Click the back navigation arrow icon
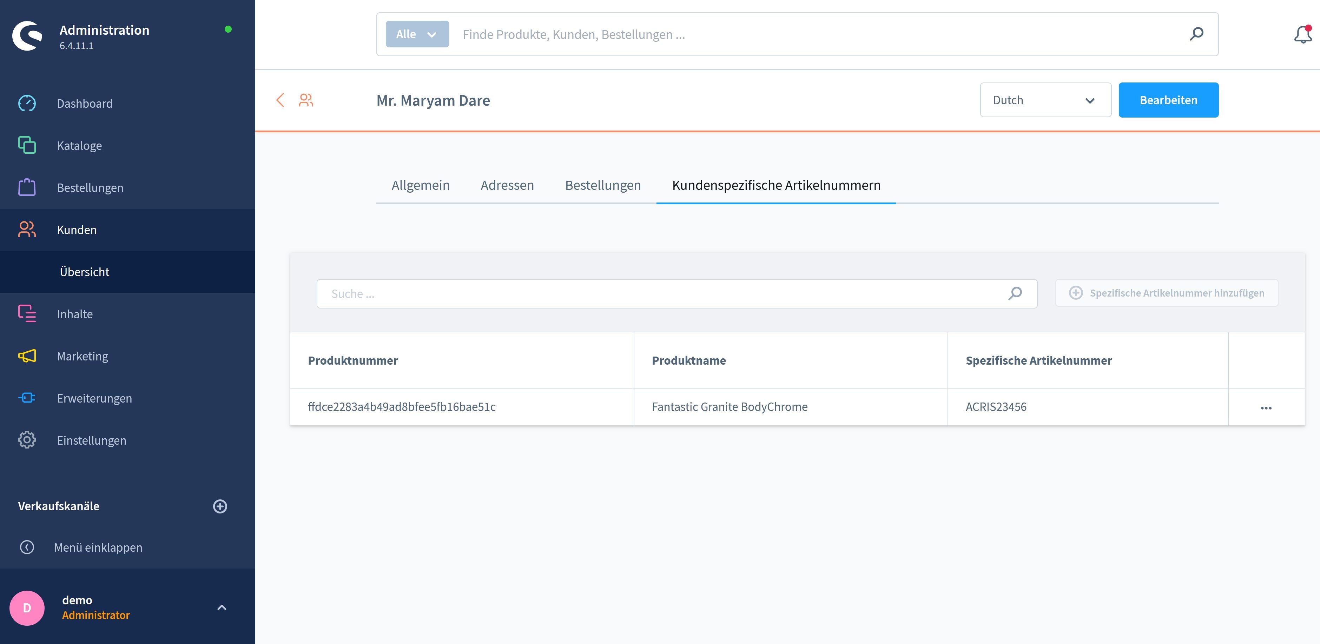 (280, 99)
